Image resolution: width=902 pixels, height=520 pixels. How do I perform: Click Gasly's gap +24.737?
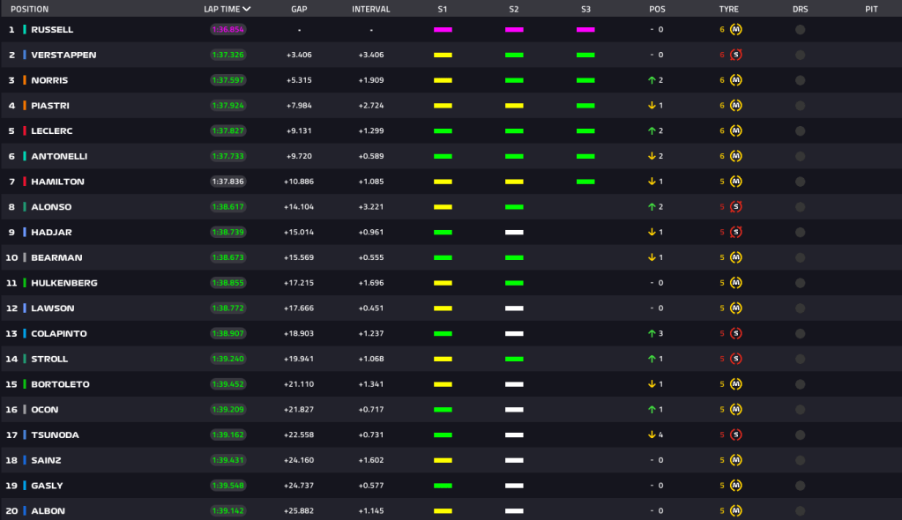pos(299,485)
